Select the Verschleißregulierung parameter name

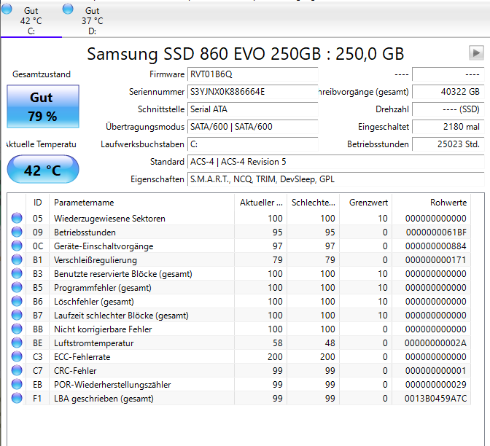click(x=96, y=260)
